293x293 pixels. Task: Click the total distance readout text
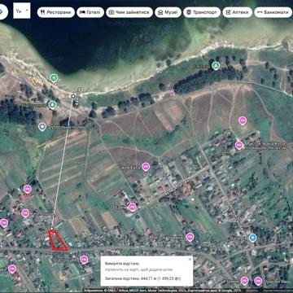click(x=143, y=278)
